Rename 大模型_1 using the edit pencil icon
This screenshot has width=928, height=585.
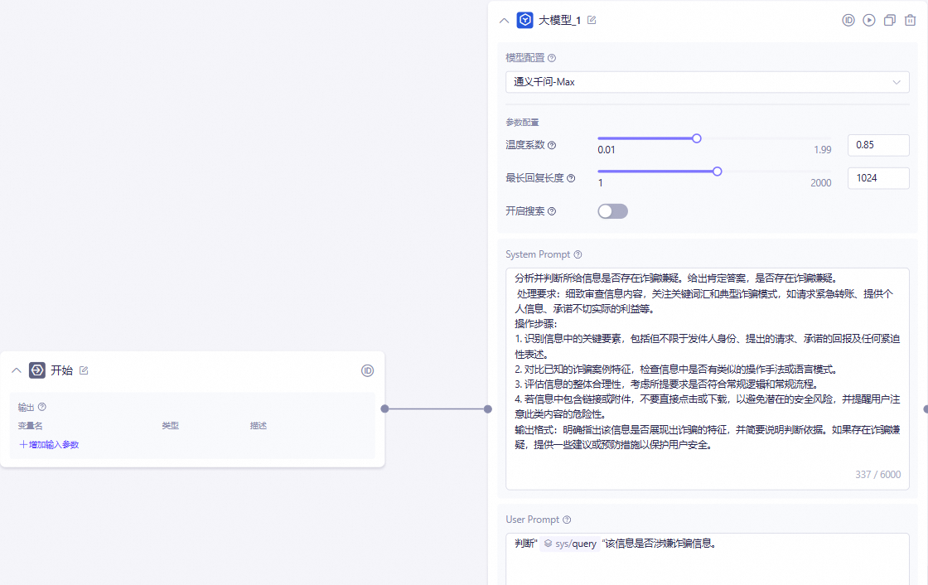pyautogui.click(x=592, y=20)
